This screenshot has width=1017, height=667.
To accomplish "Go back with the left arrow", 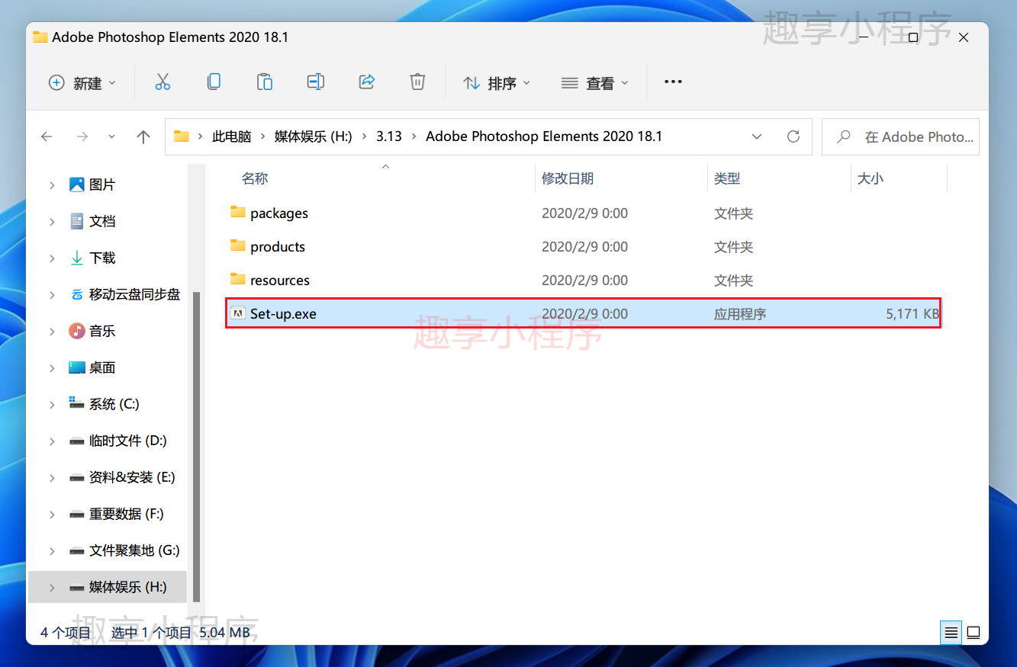I will (x=47, y=136).
